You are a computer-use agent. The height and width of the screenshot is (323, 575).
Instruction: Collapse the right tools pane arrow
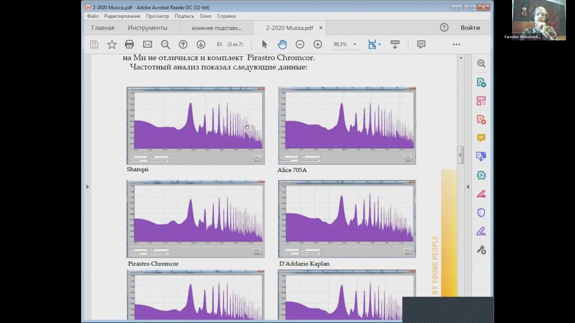pyautogui.click(x=468, y=187)
